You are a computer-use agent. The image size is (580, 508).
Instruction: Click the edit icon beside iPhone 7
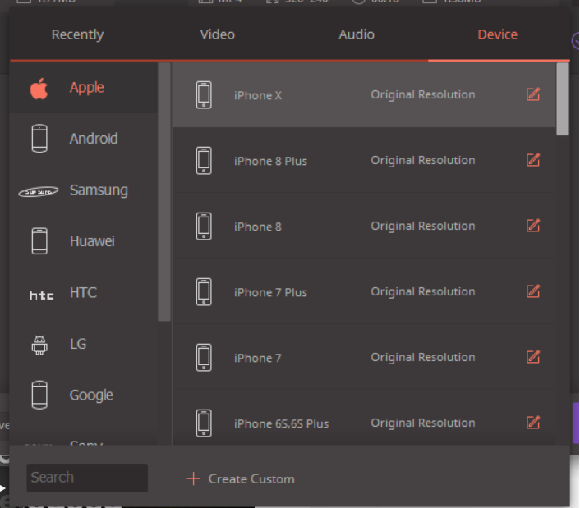(x=533, y=357)
